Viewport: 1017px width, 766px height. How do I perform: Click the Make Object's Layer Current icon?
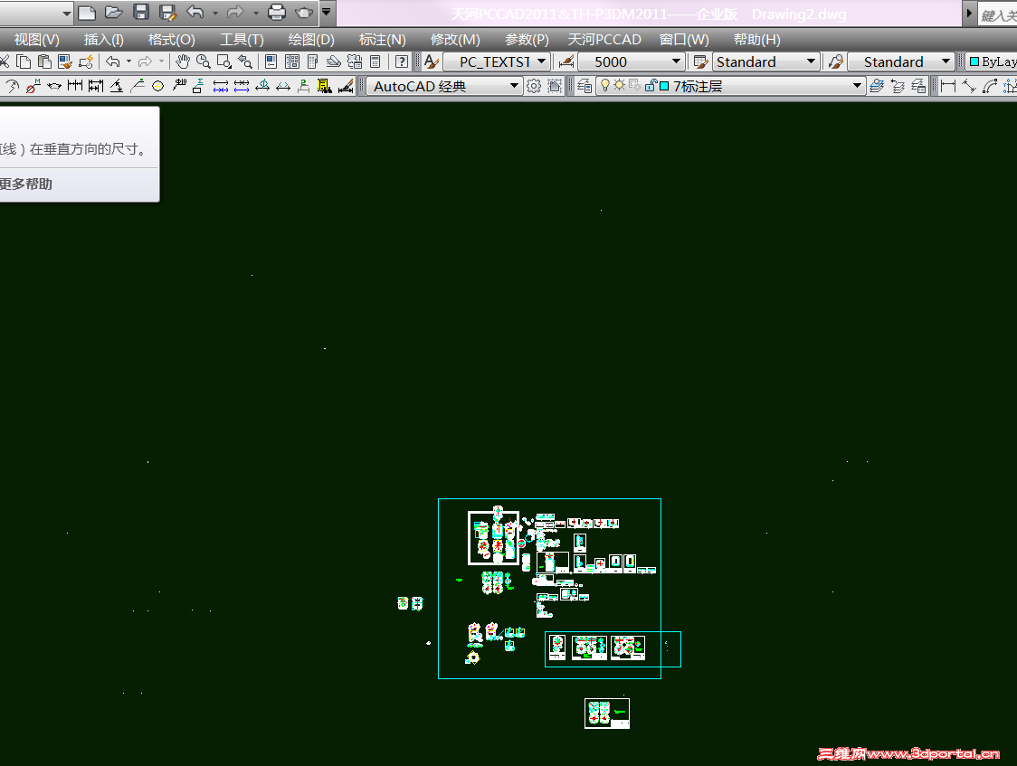coord(876,86)
